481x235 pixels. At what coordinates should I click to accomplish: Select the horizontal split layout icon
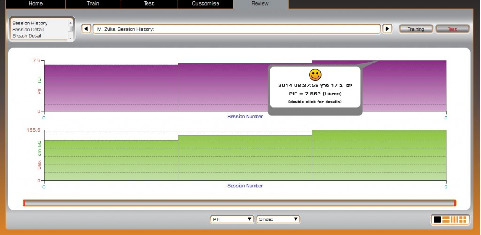click(446, 219)
